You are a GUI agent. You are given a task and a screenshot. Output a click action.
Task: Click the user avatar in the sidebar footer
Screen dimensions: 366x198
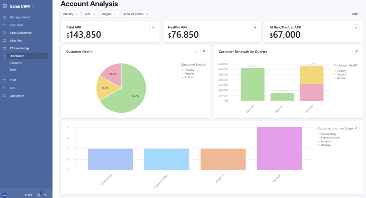coord(5,195)
